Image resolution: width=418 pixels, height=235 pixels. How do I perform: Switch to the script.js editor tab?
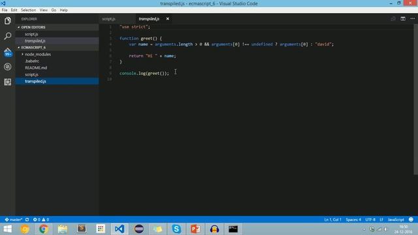(109, 19)
